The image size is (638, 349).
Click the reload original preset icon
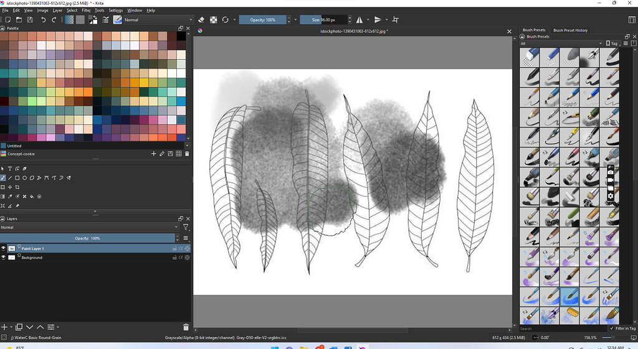(225, 19)
